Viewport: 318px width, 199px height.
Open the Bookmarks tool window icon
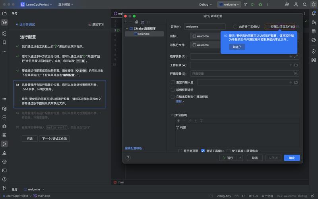coord(4,42)
